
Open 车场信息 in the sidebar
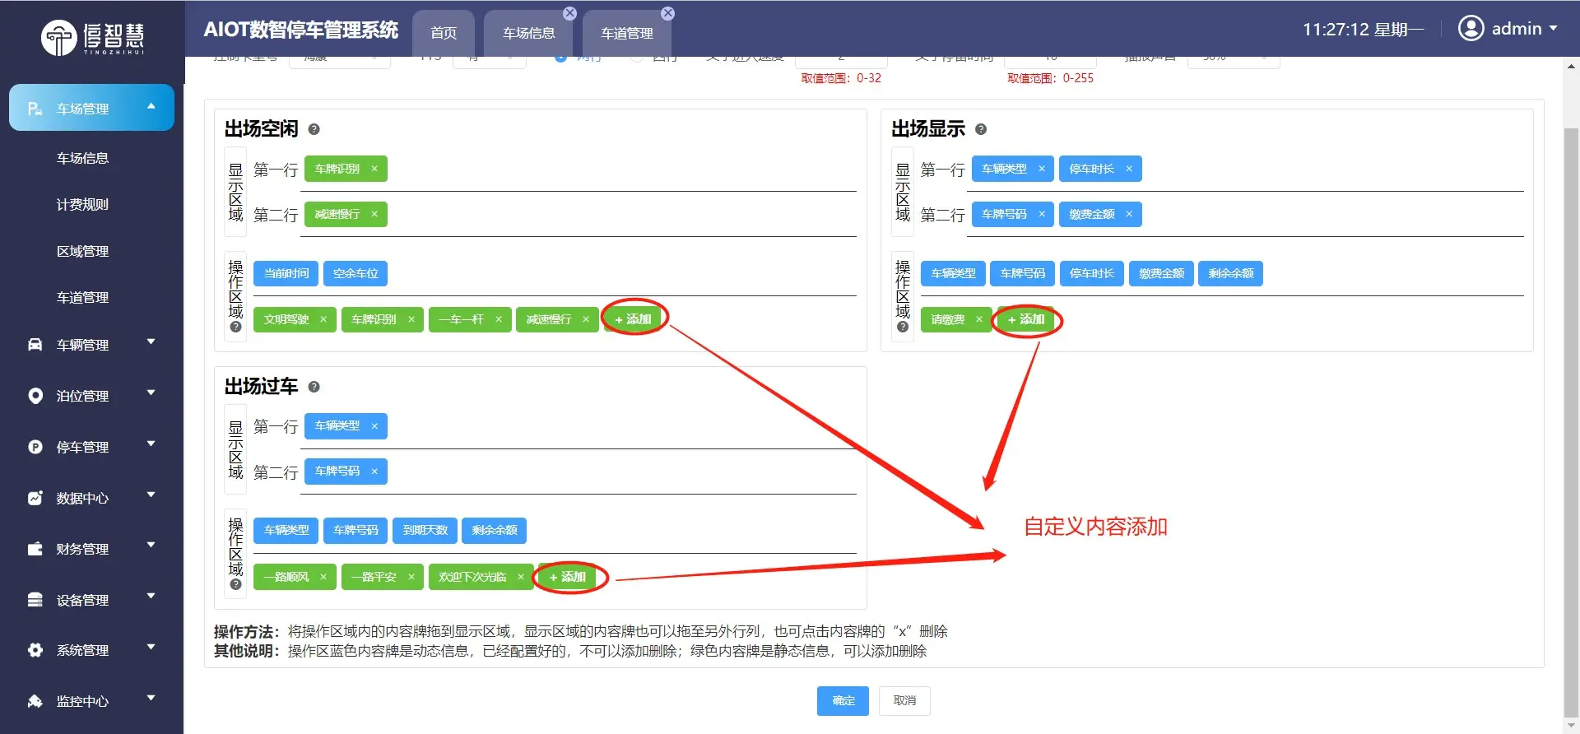coord(82,158)
